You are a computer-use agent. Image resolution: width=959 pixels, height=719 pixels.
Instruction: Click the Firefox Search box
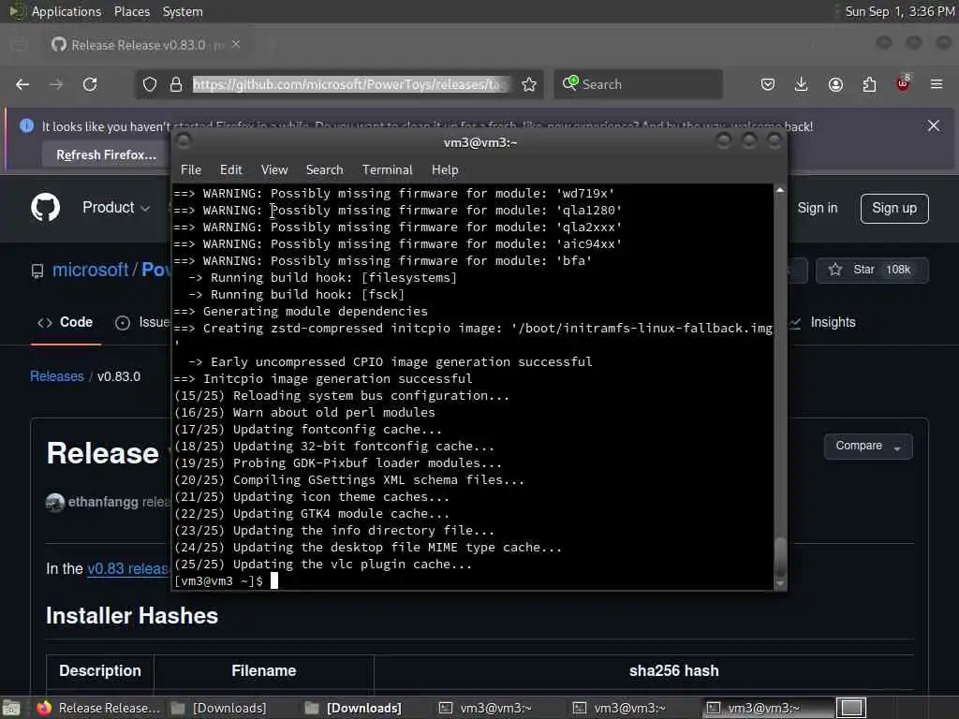638,84
